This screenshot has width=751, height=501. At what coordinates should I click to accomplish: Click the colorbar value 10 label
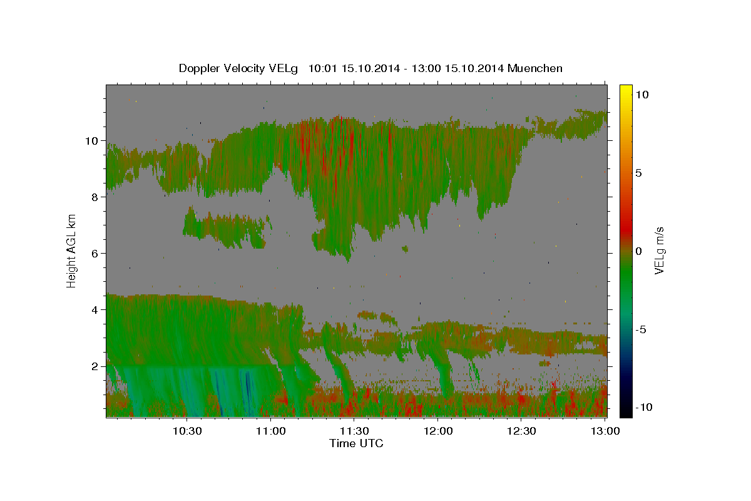coord(641,95)
